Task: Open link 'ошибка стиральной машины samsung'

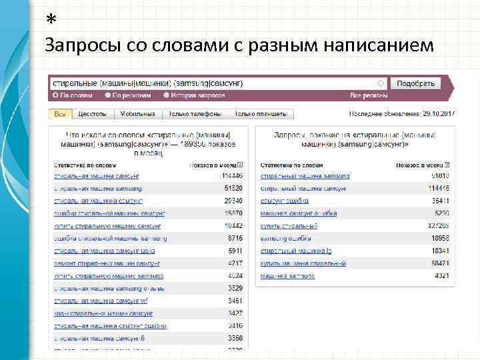Action: click(x=110, y=239)
